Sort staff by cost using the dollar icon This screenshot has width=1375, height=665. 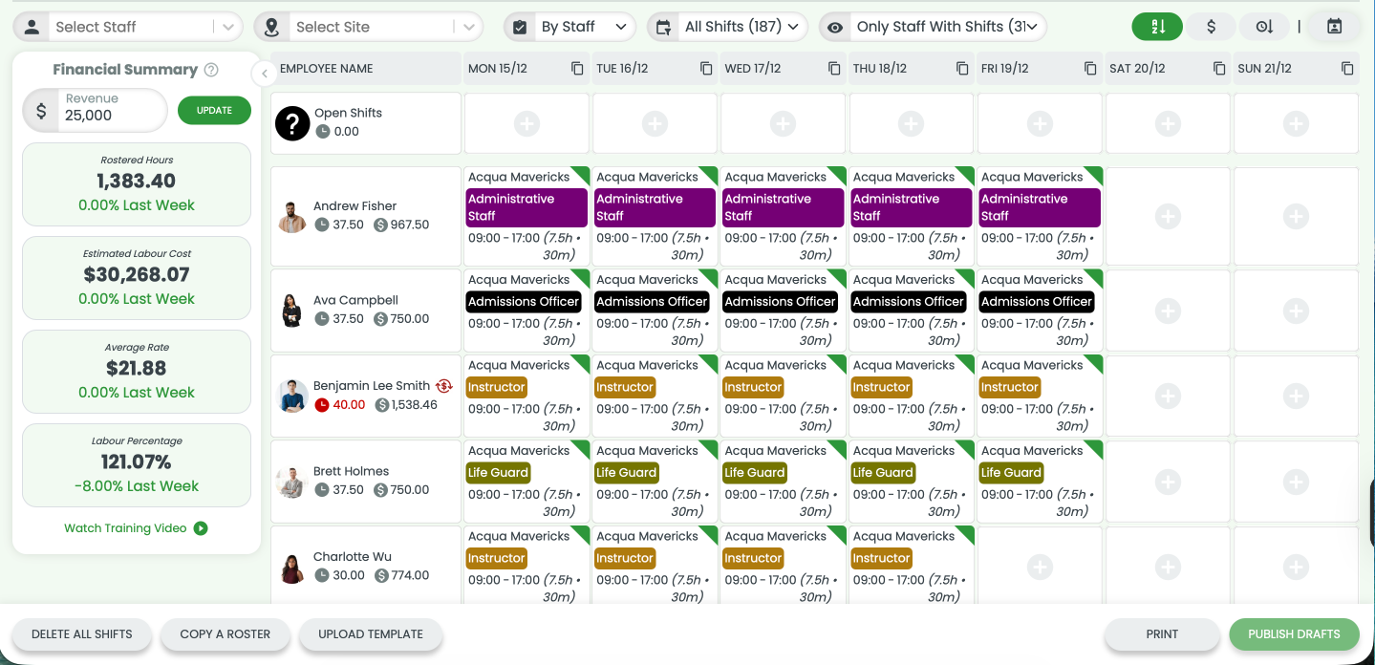(x=1211, y=26)
